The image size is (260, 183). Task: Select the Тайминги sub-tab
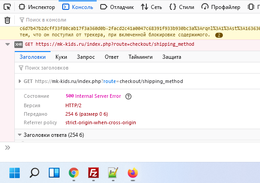click(141, 57)
